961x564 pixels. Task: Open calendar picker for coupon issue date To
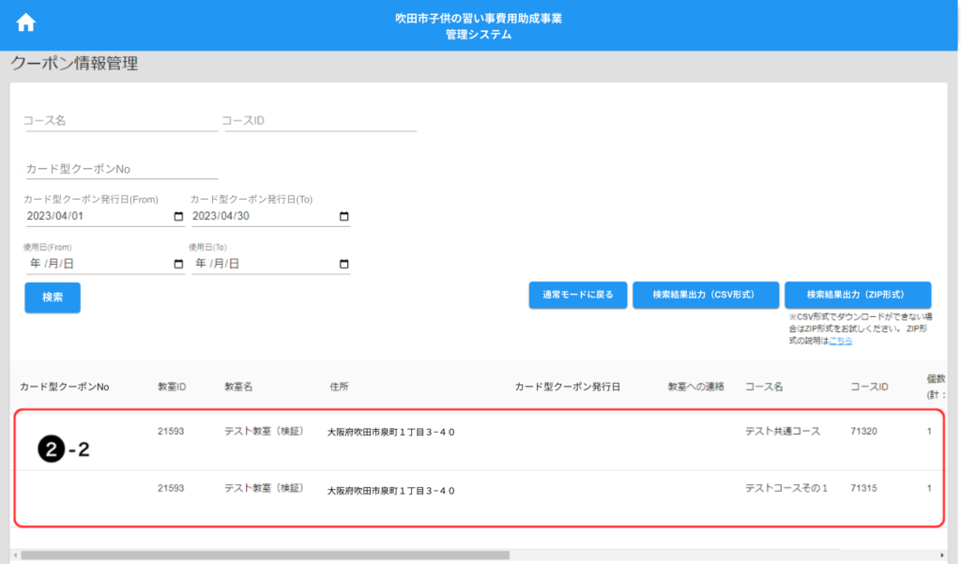pos(344,217)
